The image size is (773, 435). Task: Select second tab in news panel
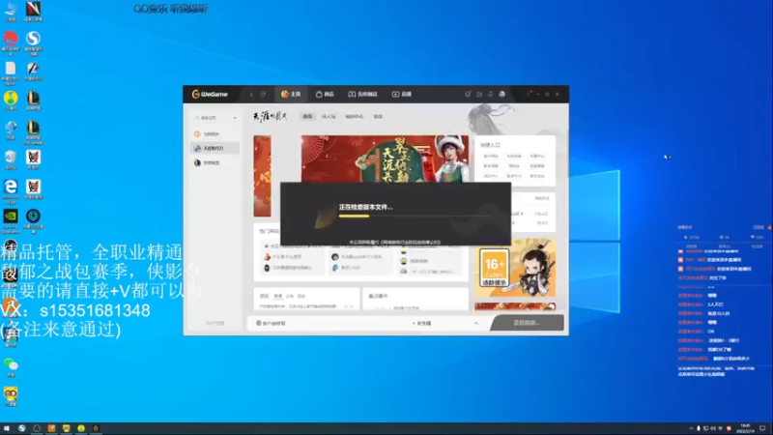(x=278, y=296)
